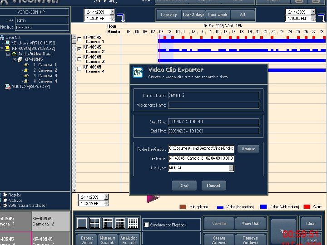Click the red Alarm legend swatch
327x245 pixels.
(x=307, y=207)
